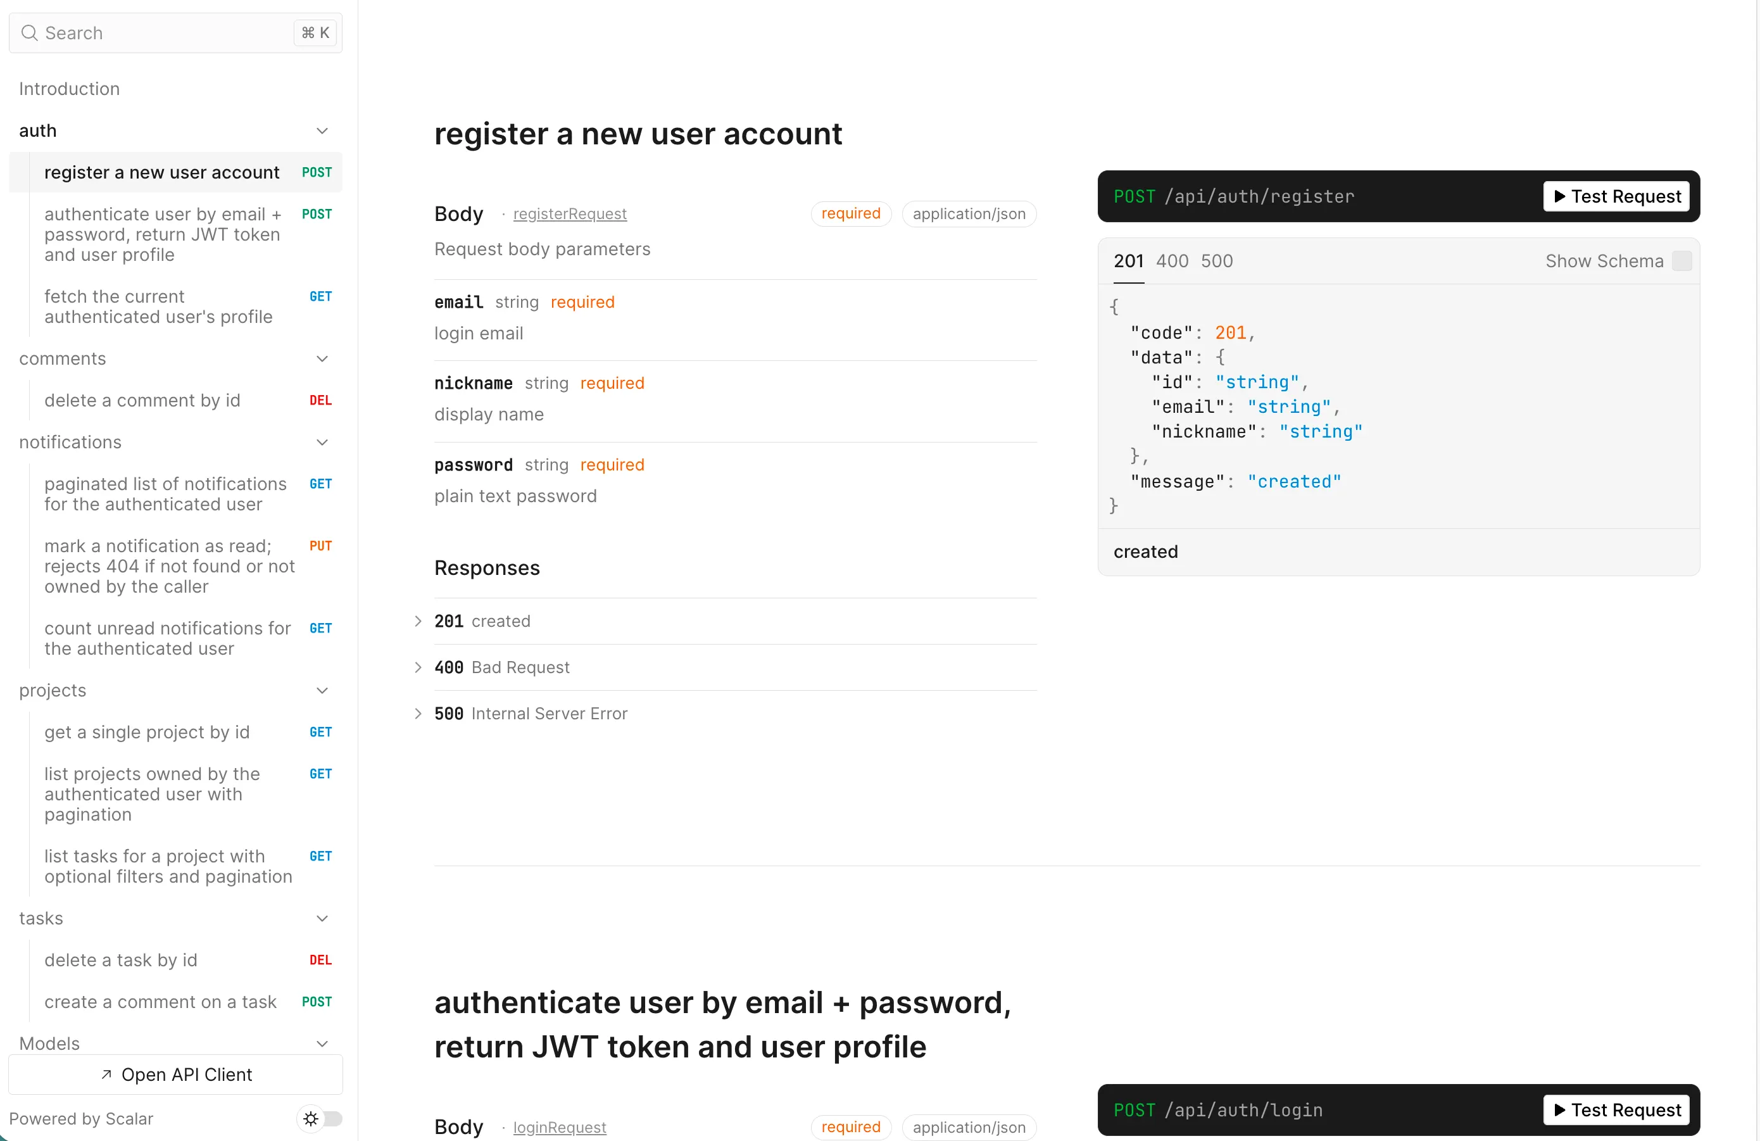Click Test Request for /api/auth/login
The width and height of the screenshot is (1760, 1141).
point(1616,1110)
